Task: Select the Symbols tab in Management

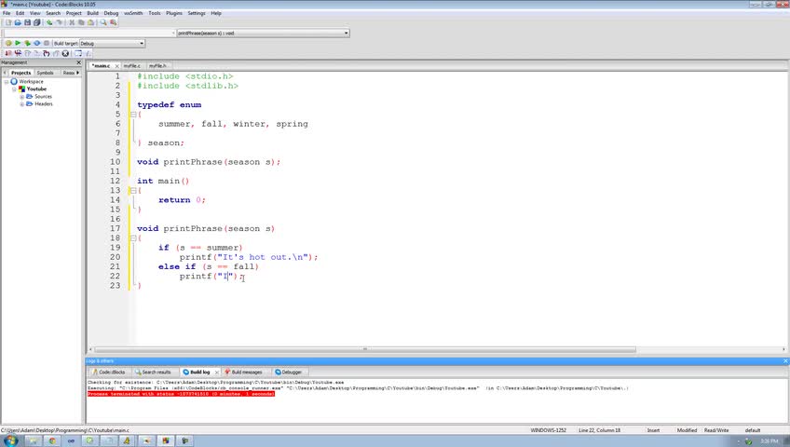Action: [45, 73]
